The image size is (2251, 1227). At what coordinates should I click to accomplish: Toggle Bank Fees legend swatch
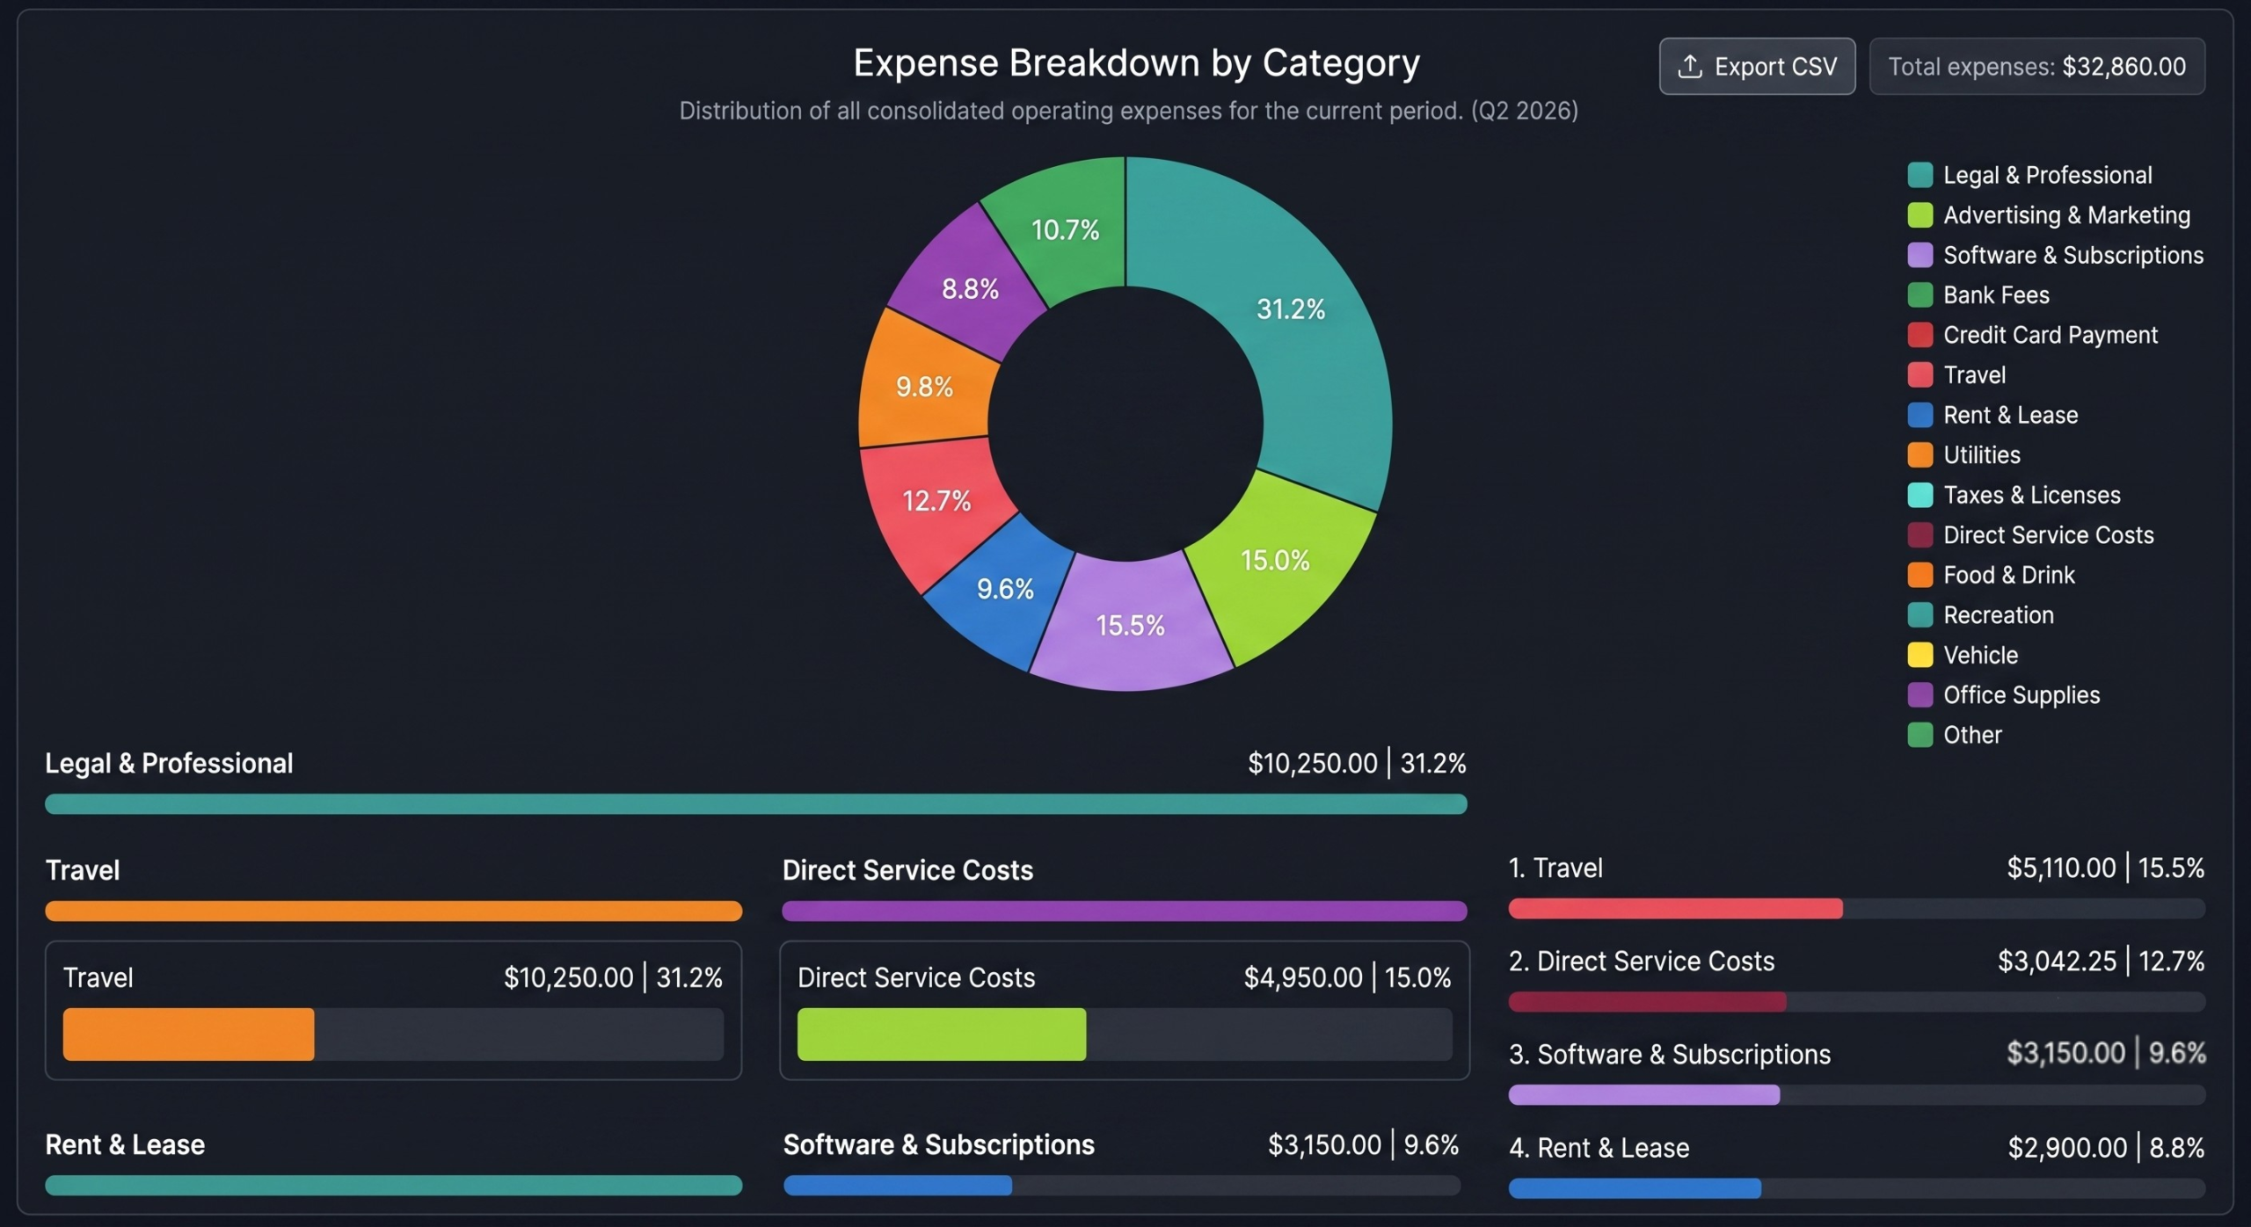[1920, 295]
